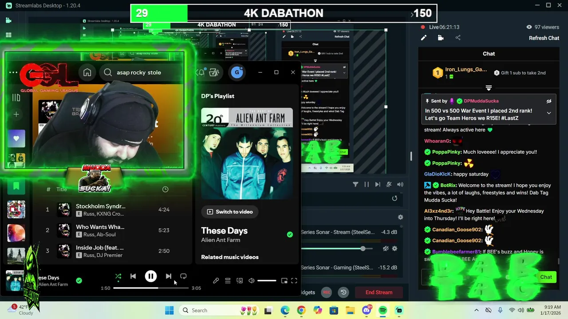Toggle mute on Sonar Stream source
The height and width of the screenshot is (319, 568).
click(x=386, y=249)
